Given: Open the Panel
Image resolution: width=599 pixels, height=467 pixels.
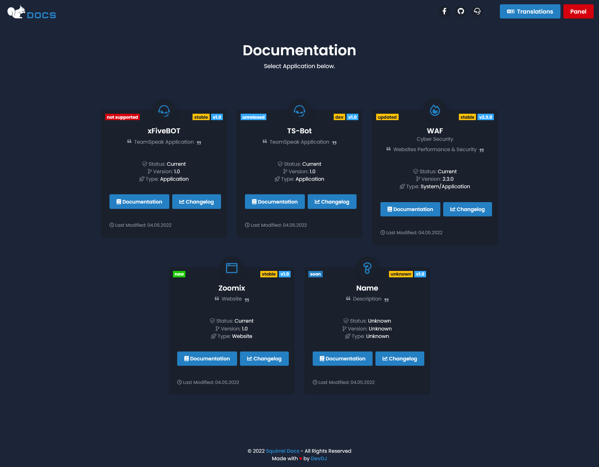Looking at the screenshot, I should tap(578, 11).
